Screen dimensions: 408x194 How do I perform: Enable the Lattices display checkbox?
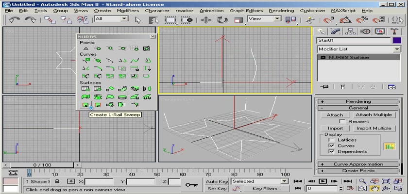331,140
